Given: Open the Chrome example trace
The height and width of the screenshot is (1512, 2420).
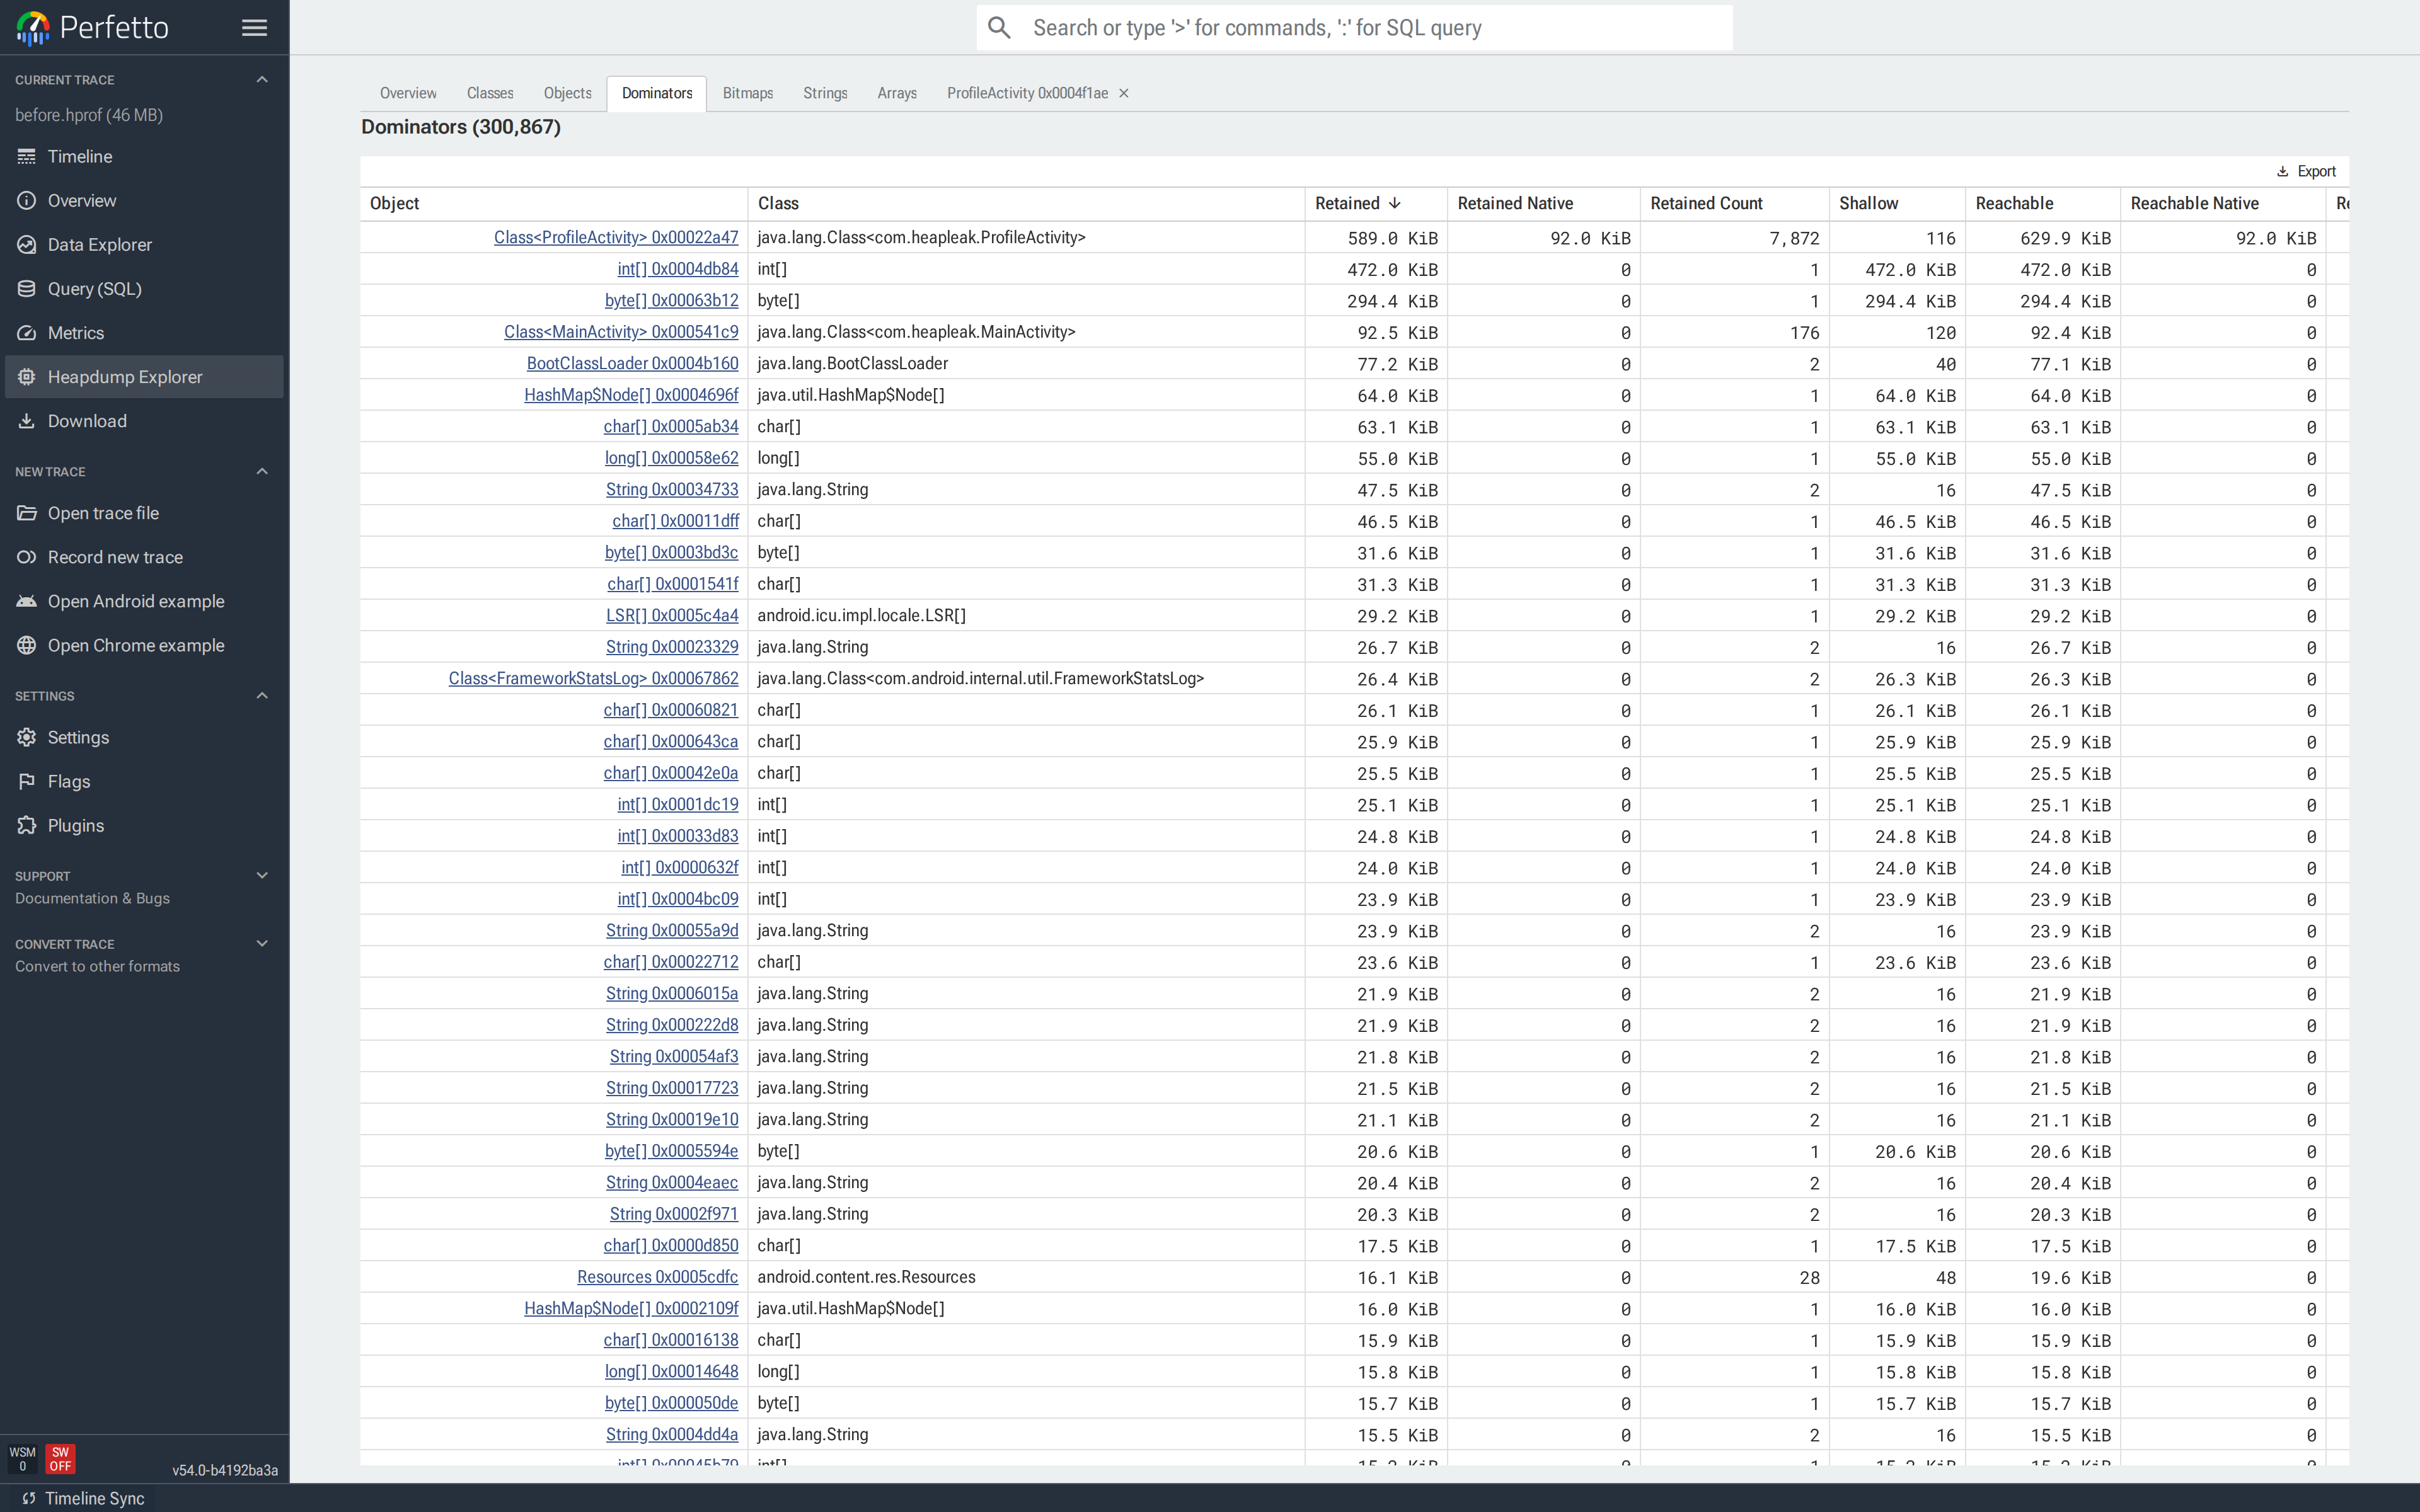Looking at the screenshot, I should click(x=136, y=645).
